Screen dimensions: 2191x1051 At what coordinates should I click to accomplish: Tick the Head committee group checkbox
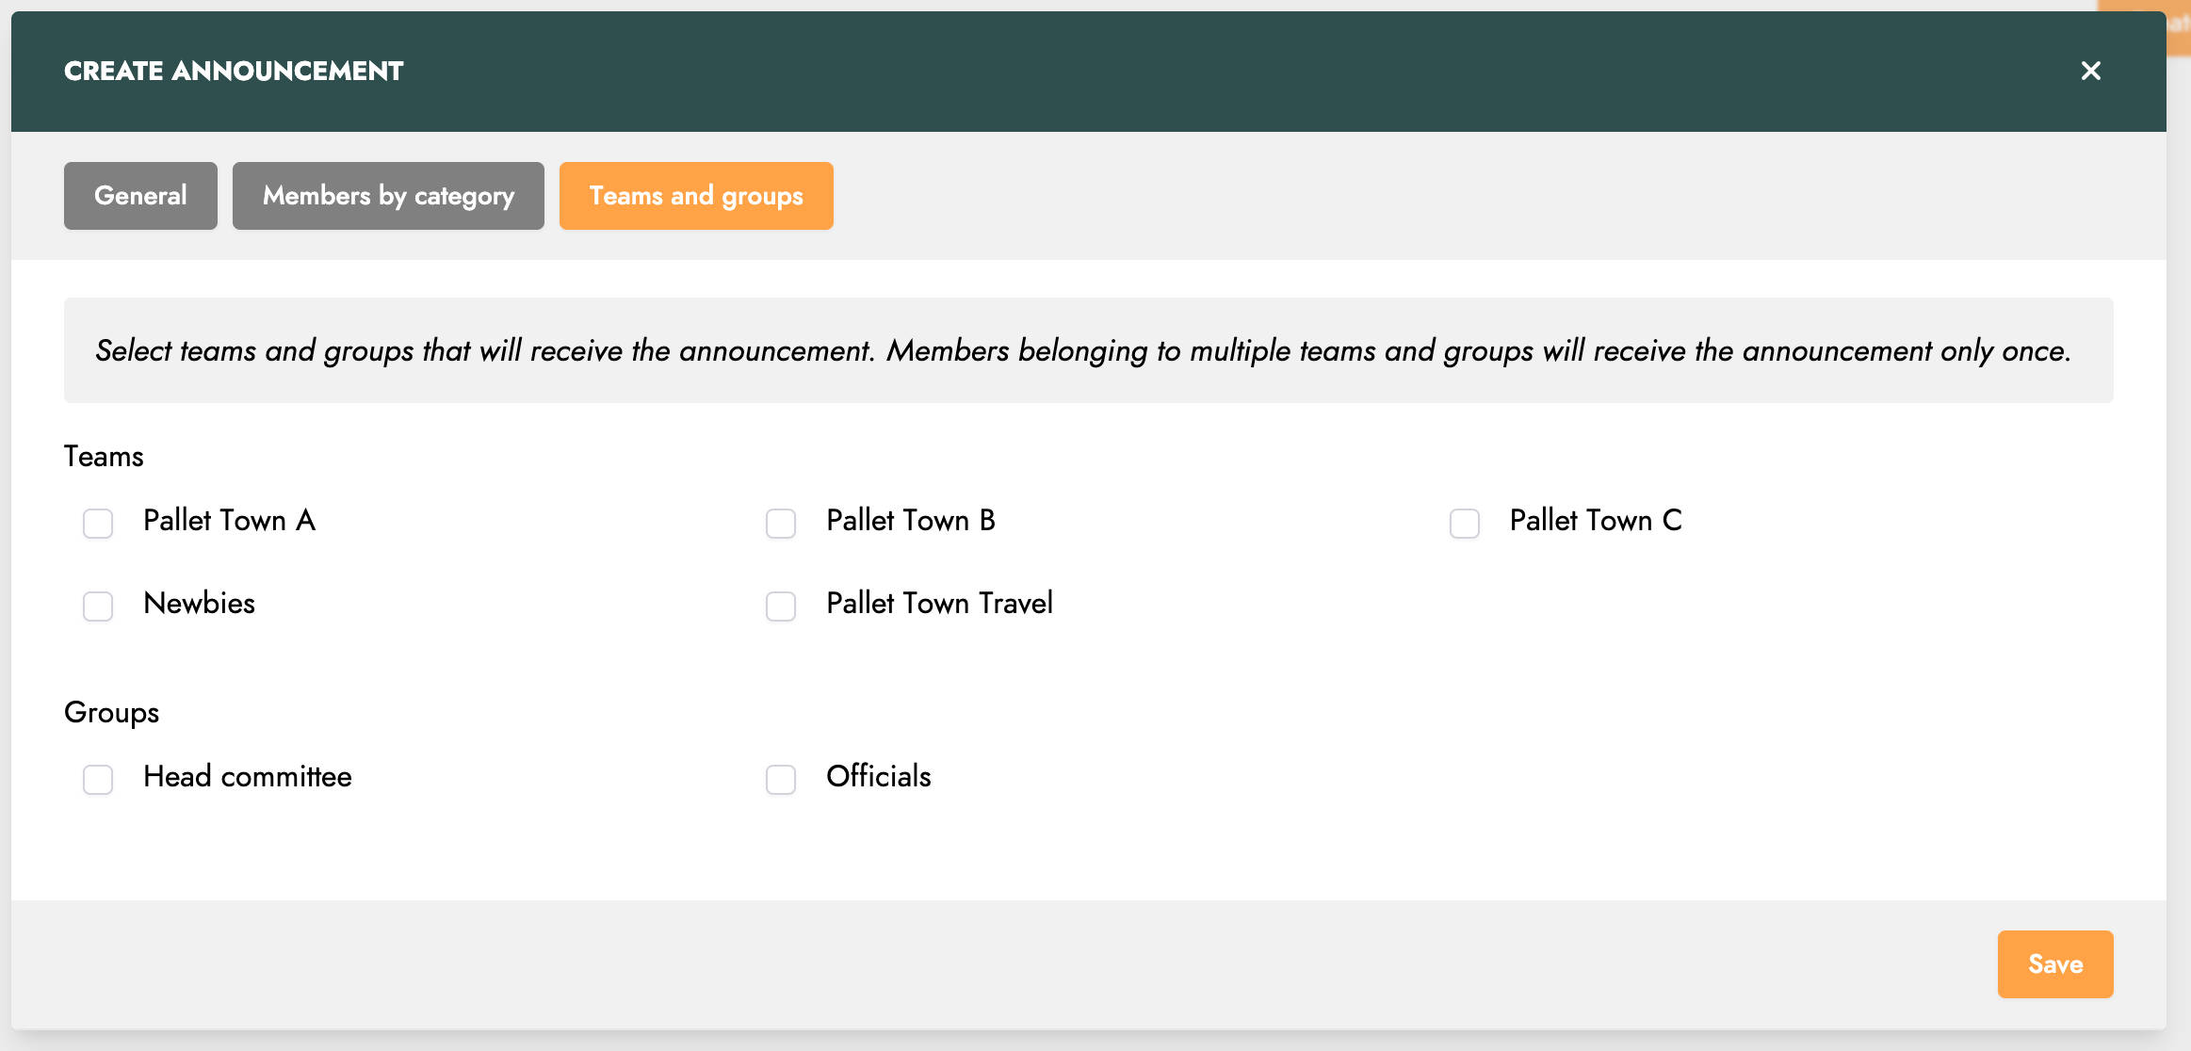(x=98, y=779)
